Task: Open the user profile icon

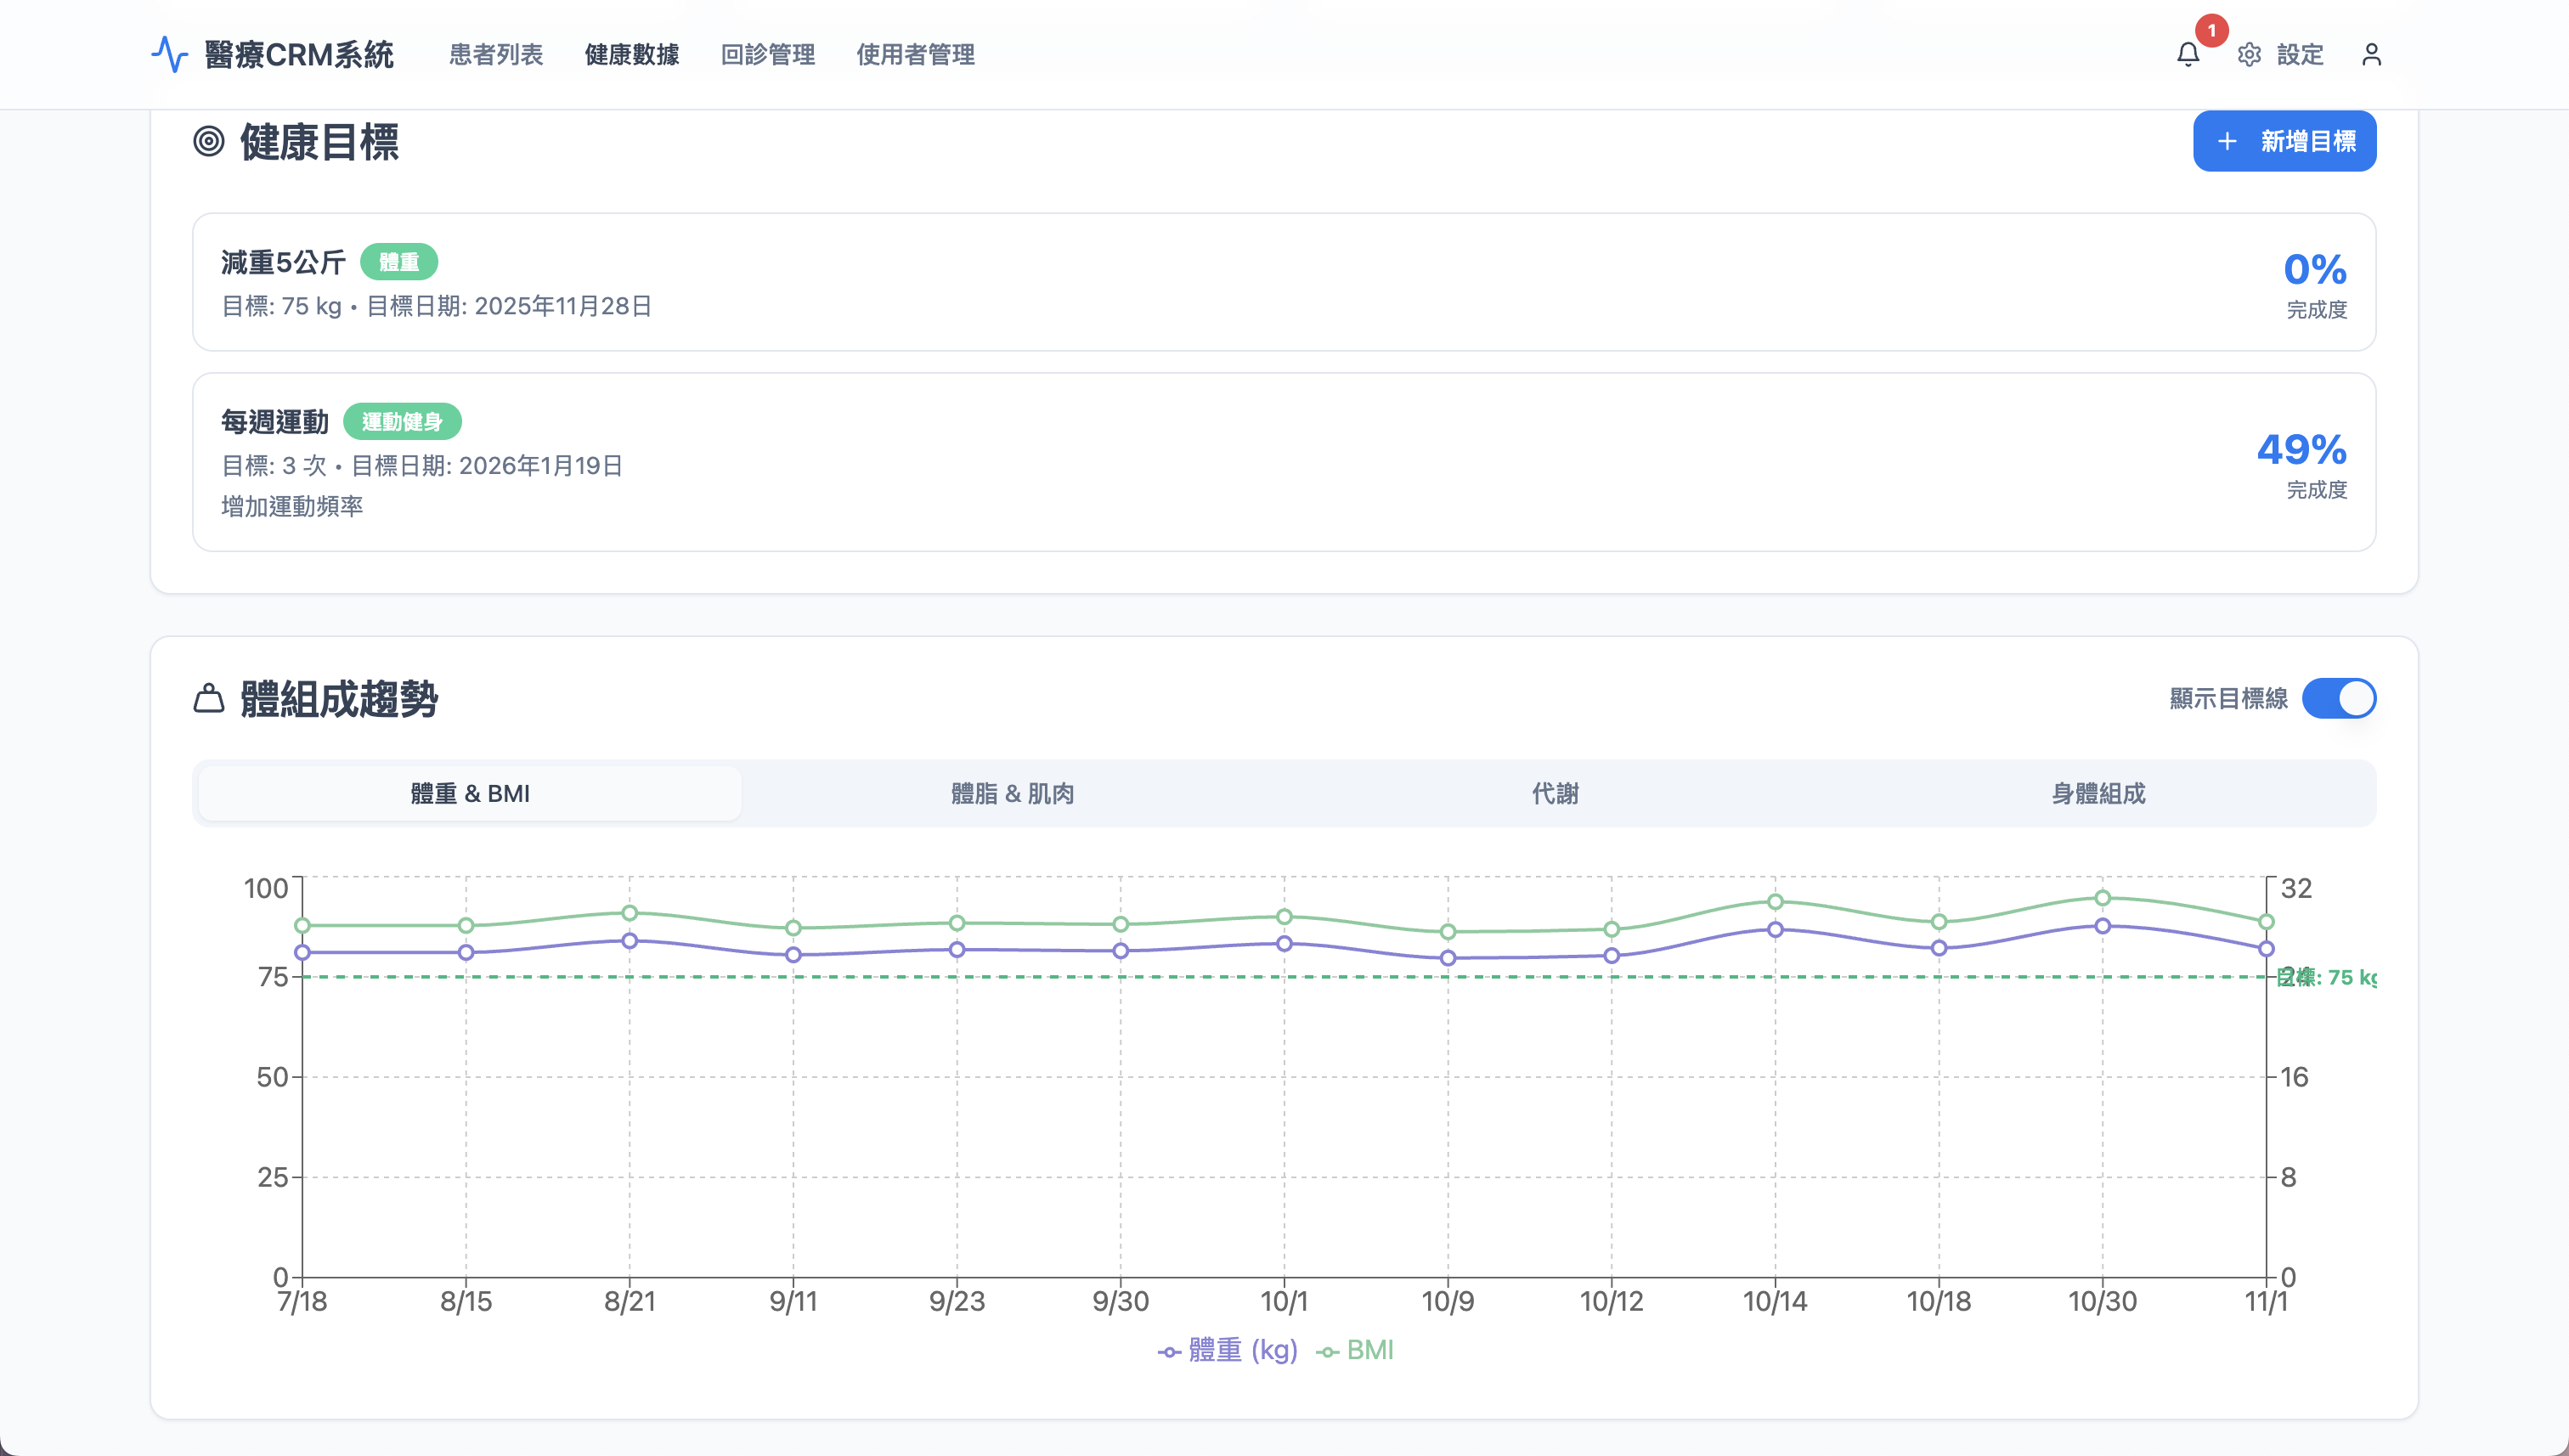Action: click(2371, 54)
